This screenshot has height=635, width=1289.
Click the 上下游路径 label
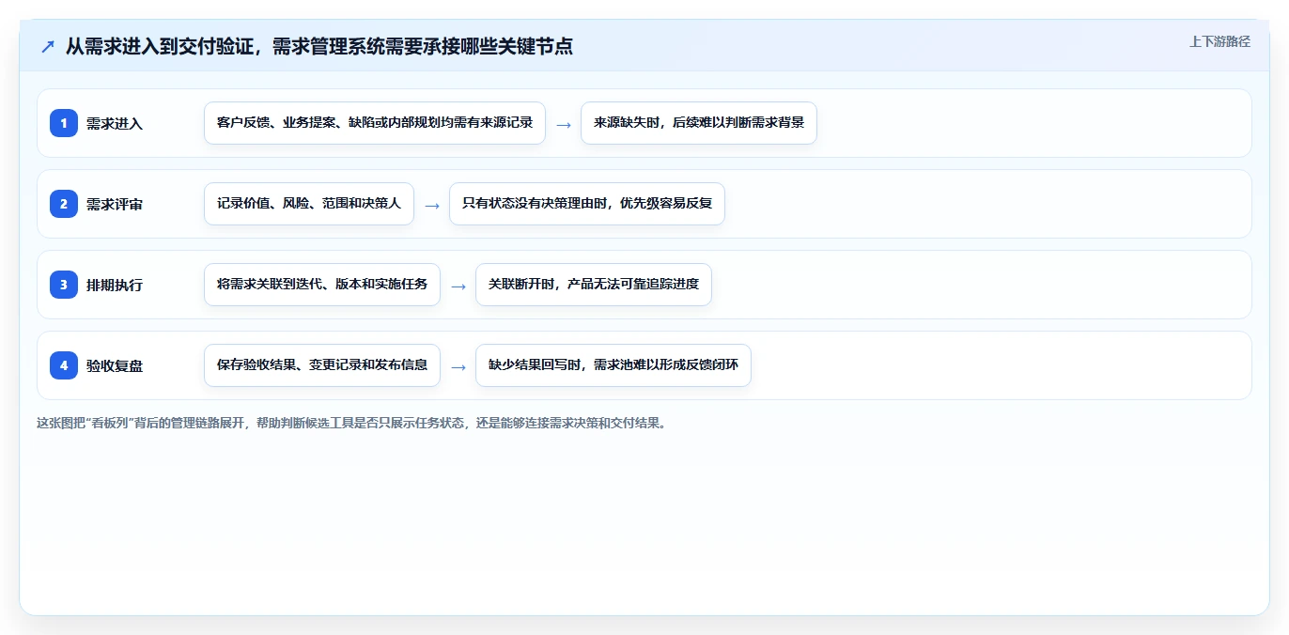pos(1219,41)
